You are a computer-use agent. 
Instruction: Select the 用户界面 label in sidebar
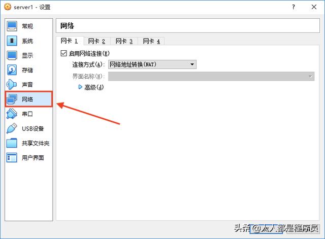tap(32, 158)
